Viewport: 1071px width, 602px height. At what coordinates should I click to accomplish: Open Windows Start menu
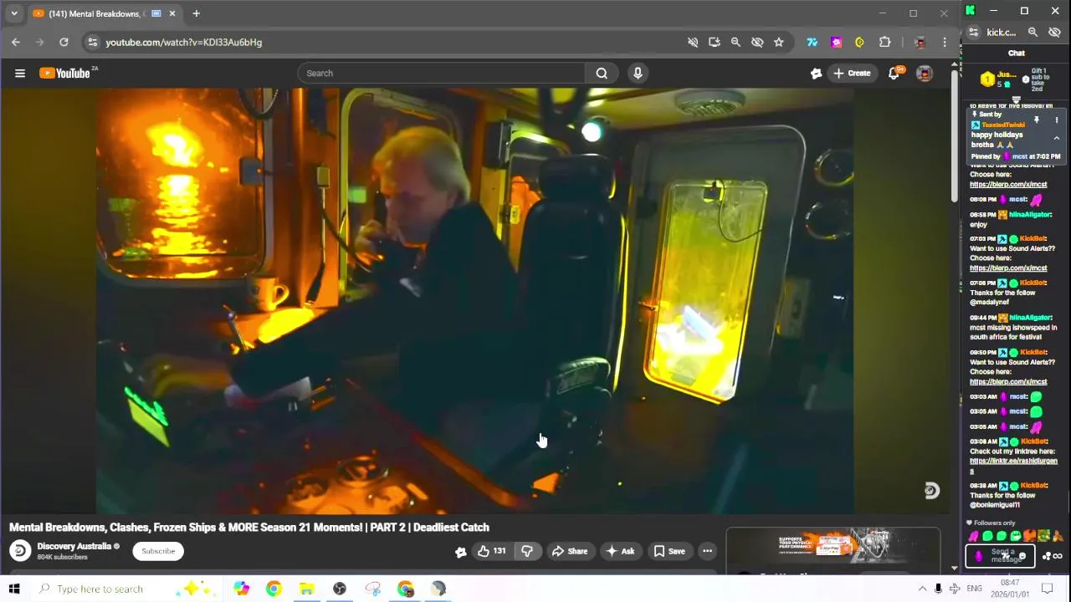point(14,589)
